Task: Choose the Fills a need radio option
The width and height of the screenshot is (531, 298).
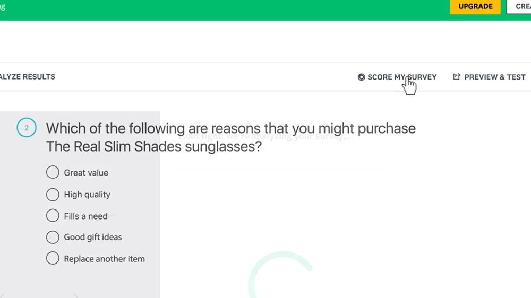Action: (53, 216)
